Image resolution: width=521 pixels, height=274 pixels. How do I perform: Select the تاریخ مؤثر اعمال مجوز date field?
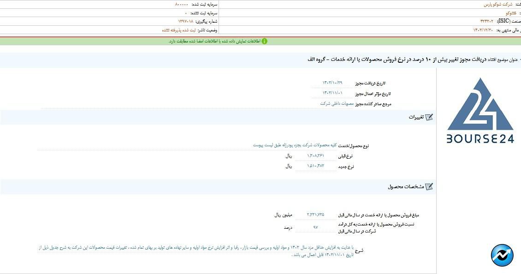332,93
